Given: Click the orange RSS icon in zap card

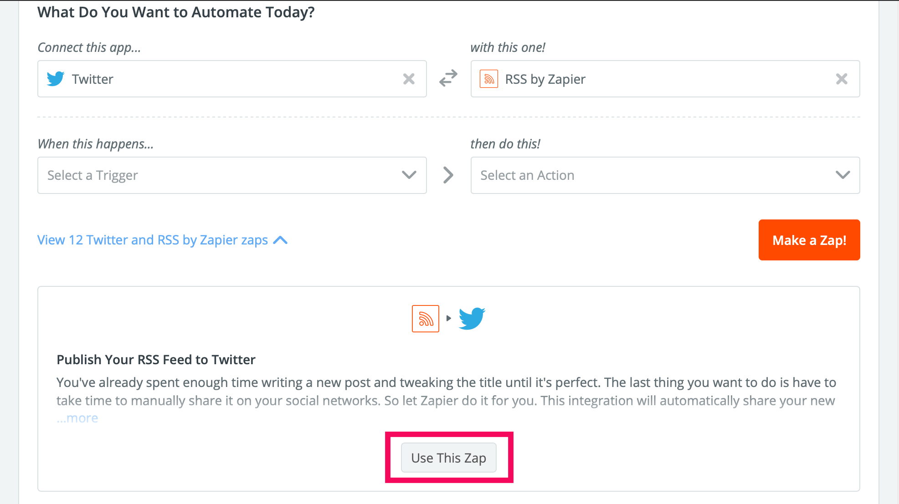Looking at the screenshot, I should (x=426, y=319).
